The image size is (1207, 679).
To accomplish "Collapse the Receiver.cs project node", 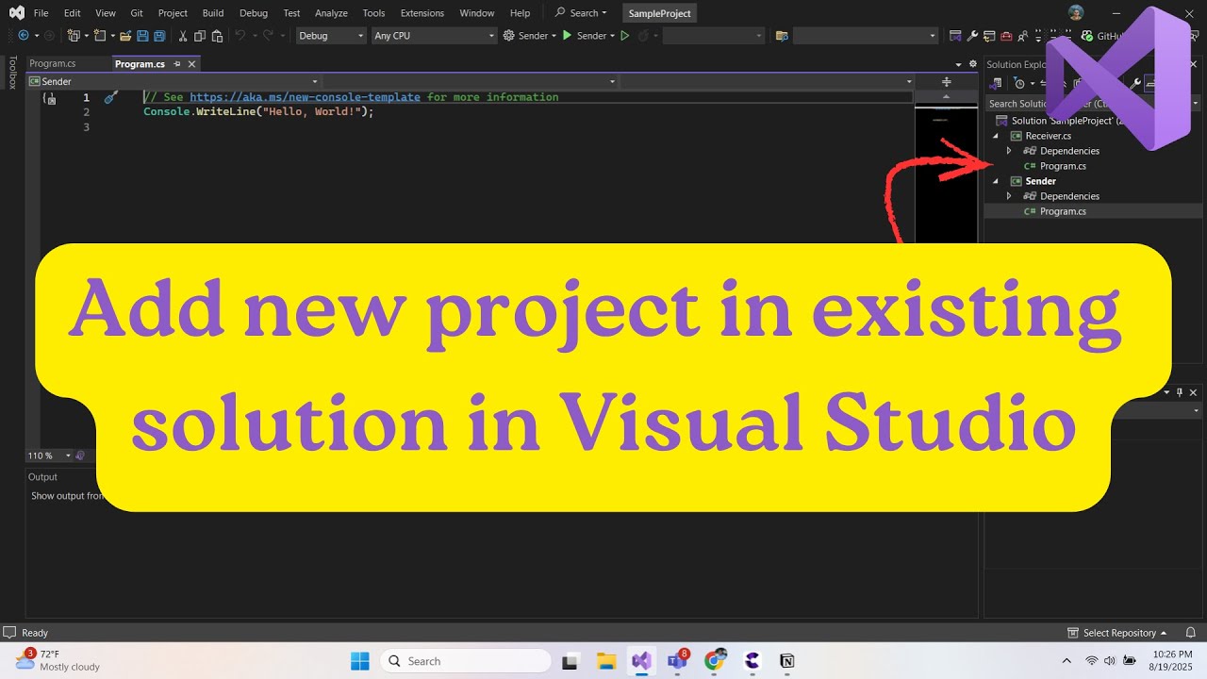I will pos(996,136).
